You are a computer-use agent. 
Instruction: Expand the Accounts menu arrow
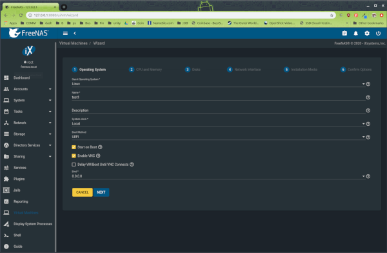[x=50, y=89]
